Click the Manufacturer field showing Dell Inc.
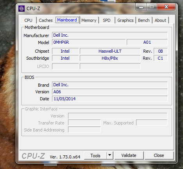183x169 pixels. pyautogui.click(x=110, y=35)
